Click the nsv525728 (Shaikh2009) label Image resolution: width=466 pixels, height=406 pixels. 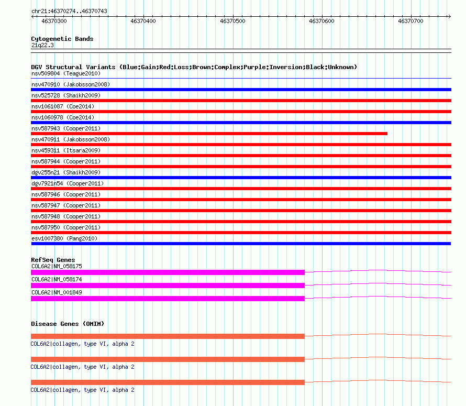[66, 95]
